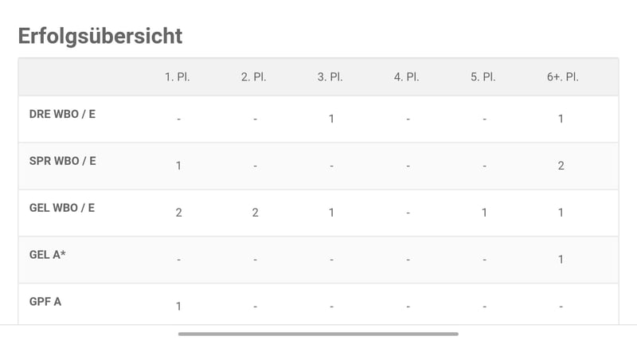Click the GPF A row label

[x=45, y=302]
